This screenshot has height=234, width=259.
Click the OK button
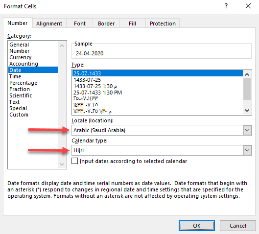coord(196,226)
